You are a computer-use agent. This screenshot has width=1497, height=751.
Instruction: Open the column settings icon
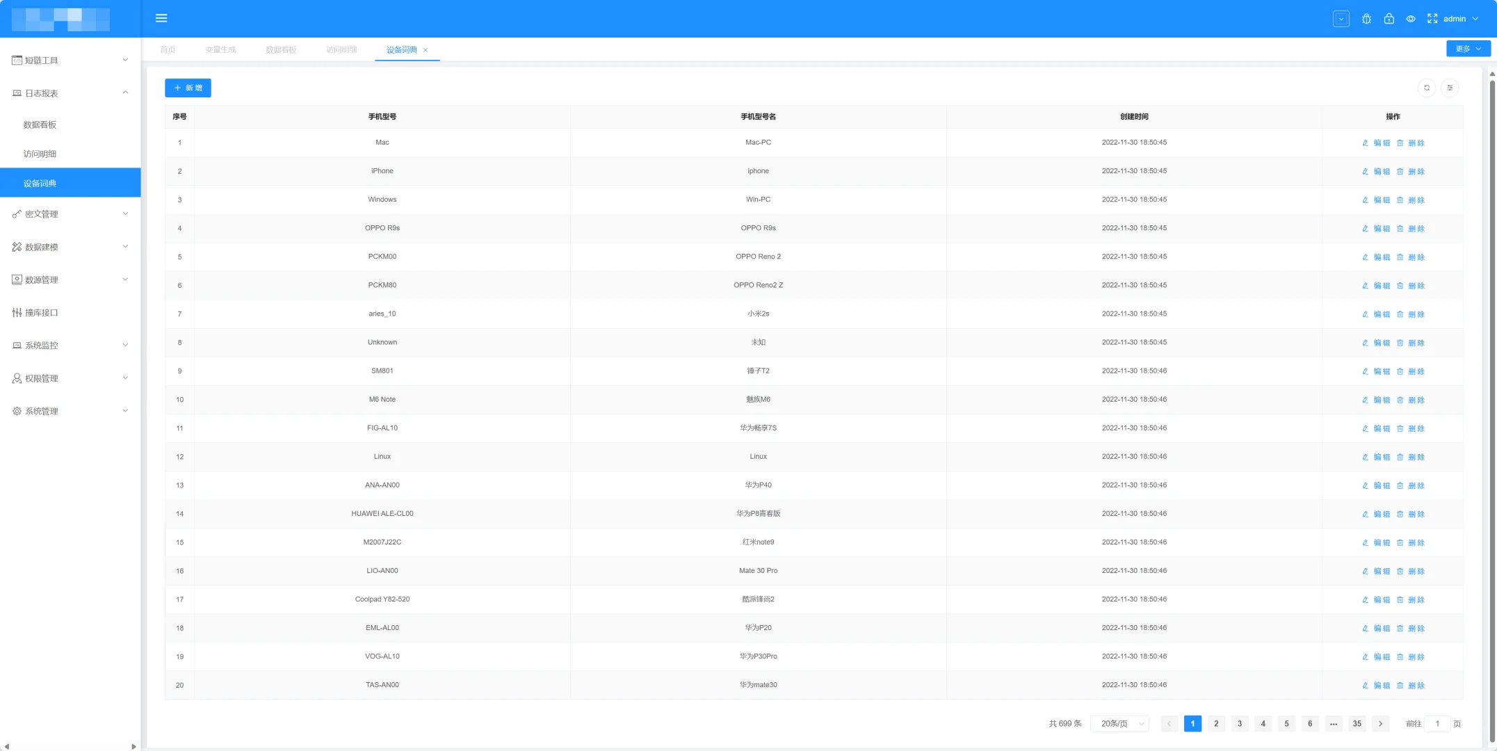coord(1450,88)
